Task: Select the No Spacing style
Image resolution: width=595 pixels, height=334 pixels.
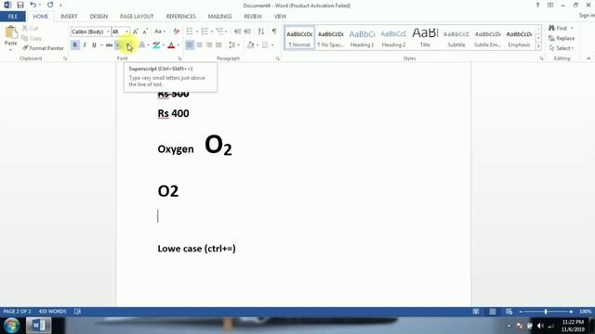Action: click(331, 38)
